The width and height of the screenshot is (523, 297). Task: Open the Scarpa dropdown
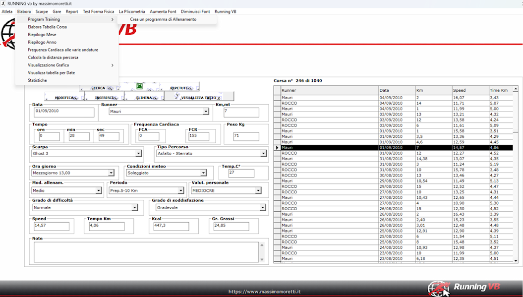click(138, 154)
